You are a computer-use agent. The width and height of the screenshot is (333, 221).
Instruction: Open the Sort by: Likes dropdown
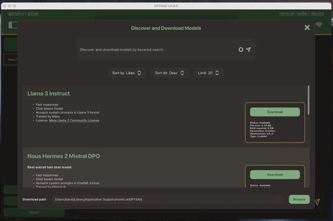tap(127, 73)
